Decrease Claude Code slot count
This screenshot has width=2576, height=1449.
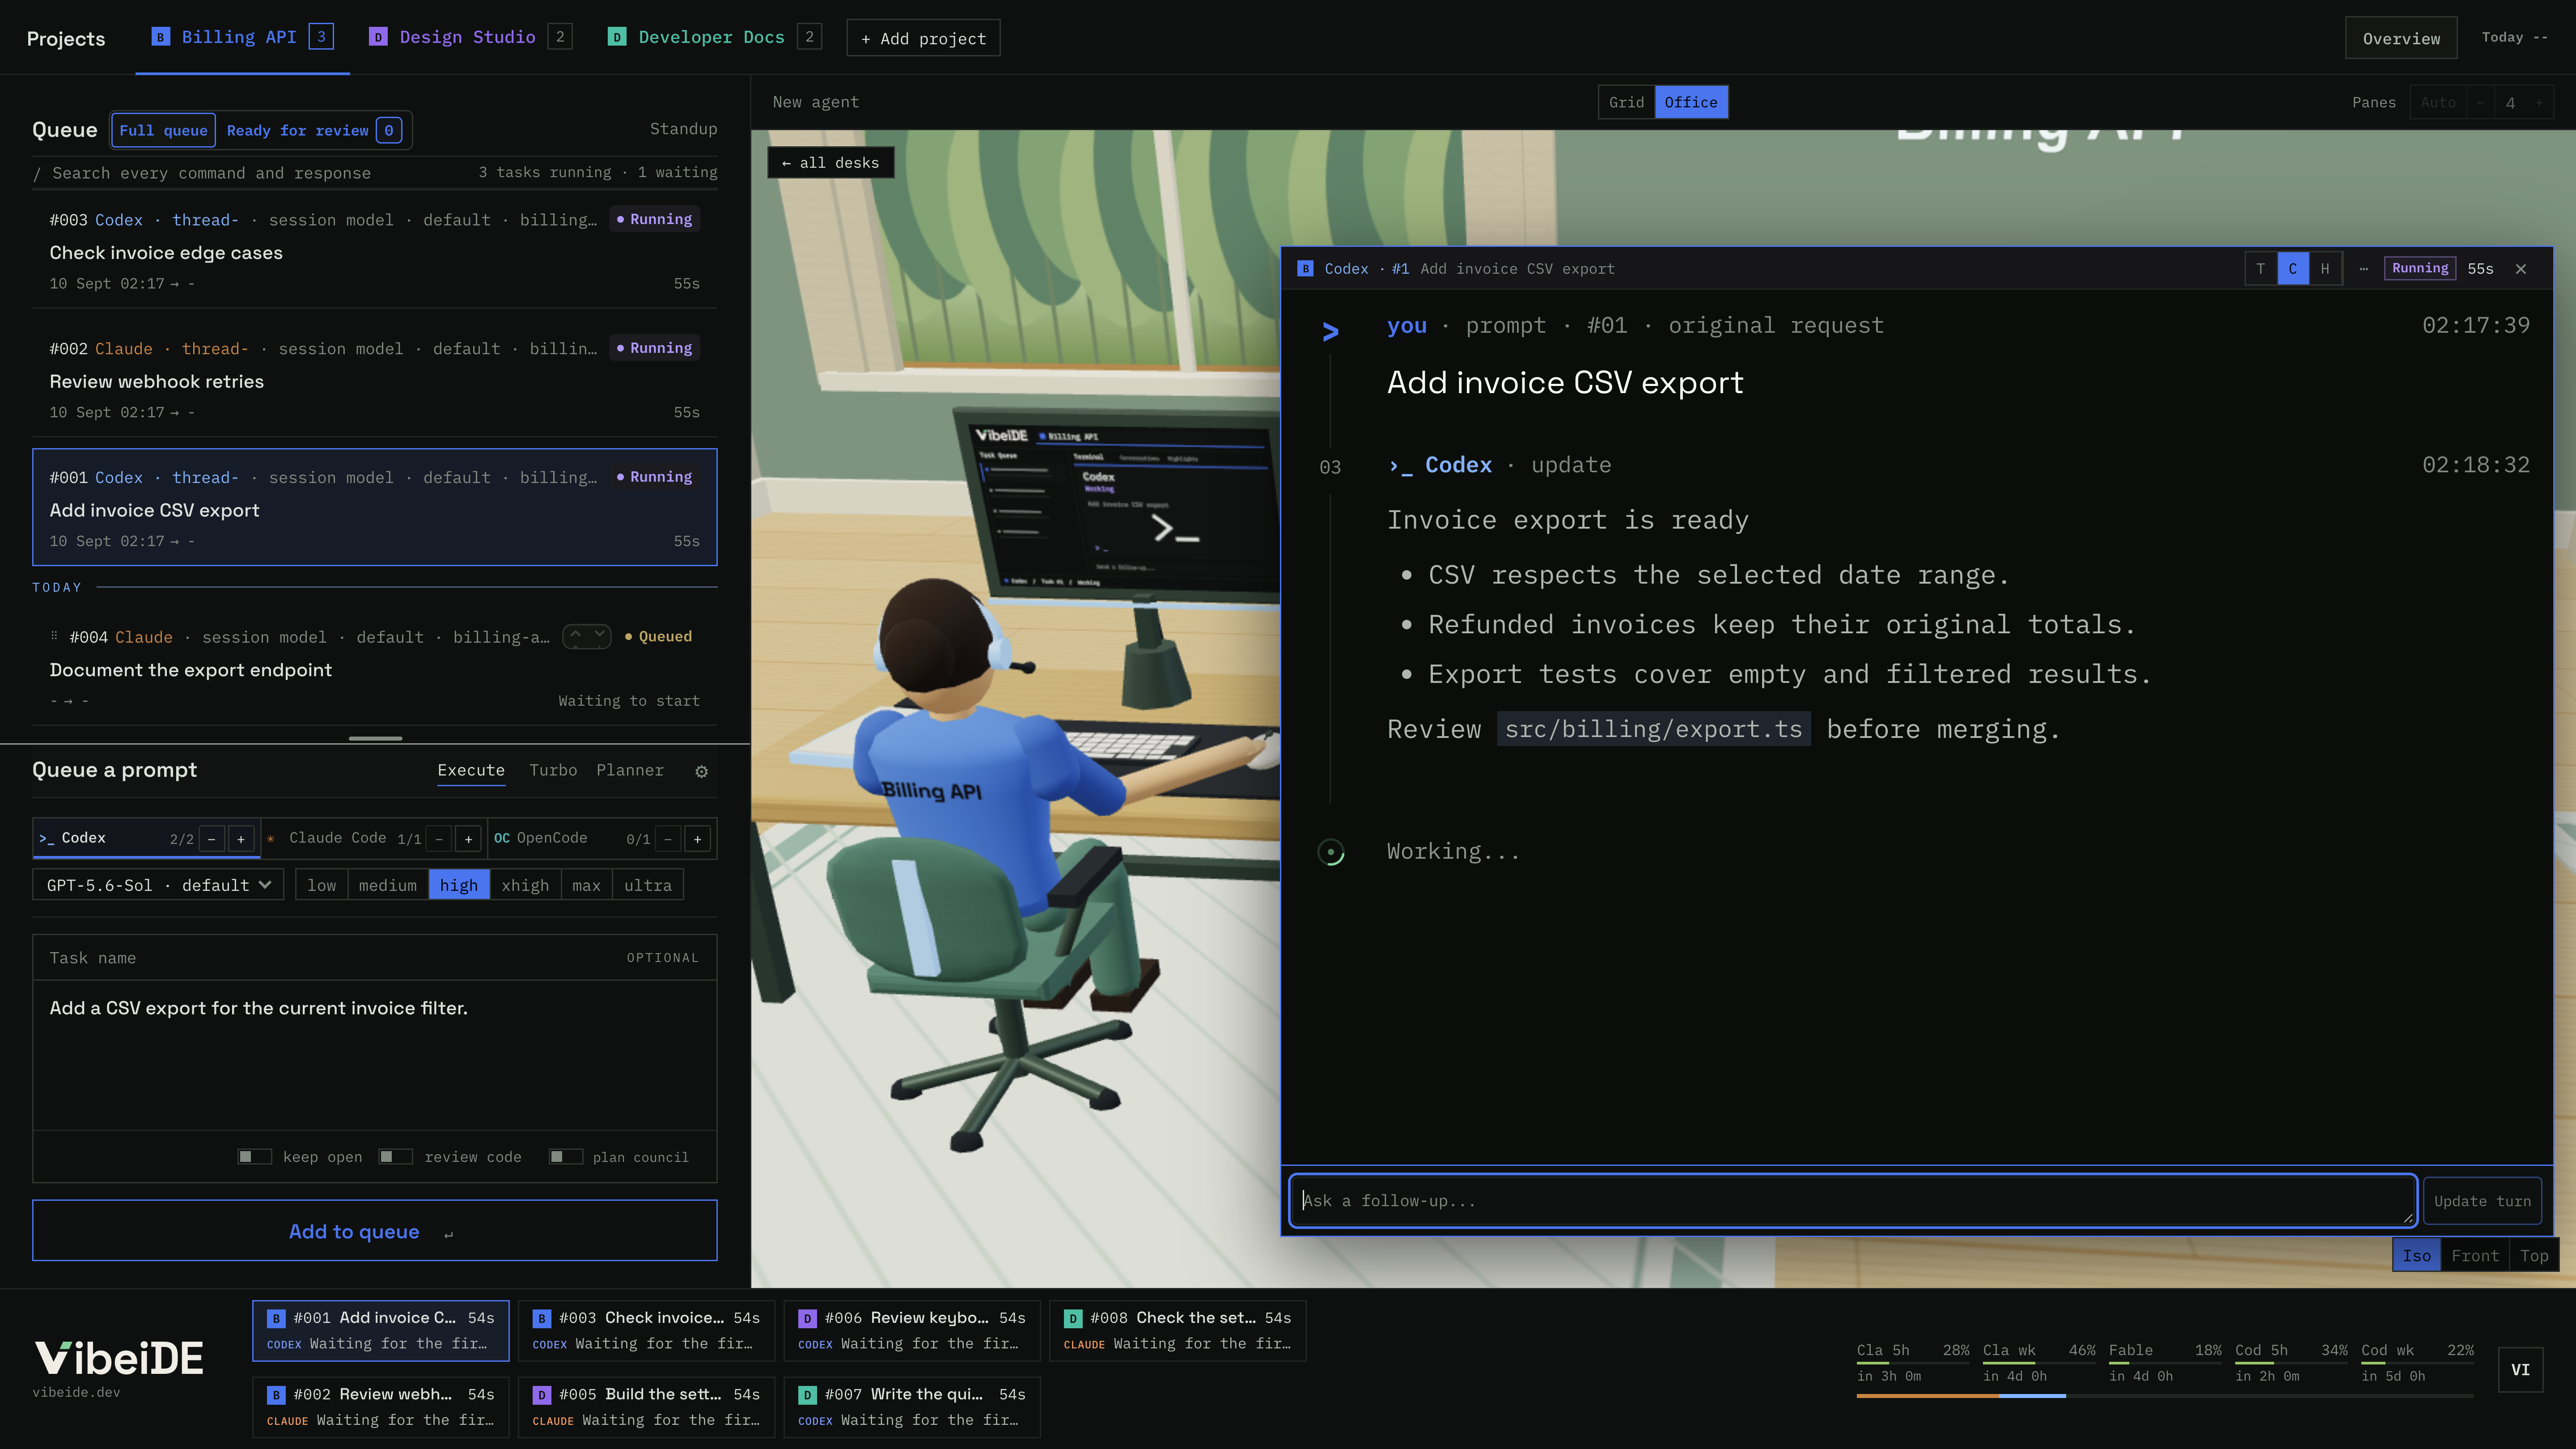click(x=439, y=839)
